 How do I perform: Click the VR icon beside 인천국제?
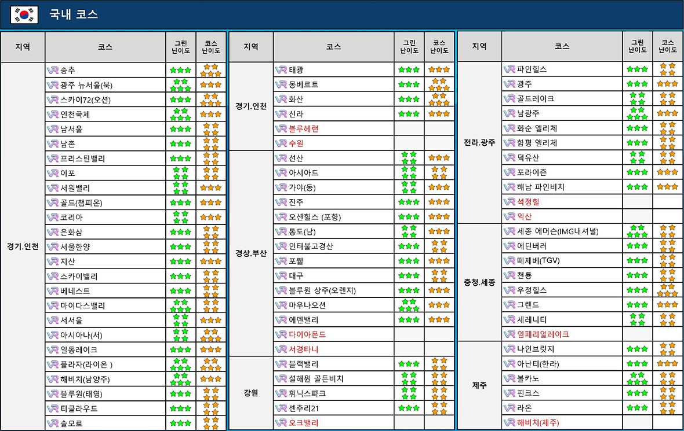pyautogui.click(x=53, y=115)
